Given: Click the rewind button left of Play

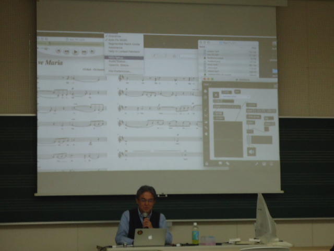Looking at the screenshot, I should click(67, 52).
